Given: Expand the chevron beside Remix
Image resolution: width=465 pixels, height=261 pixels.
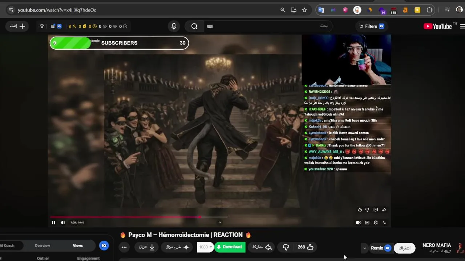Looking at the screenshot, I should 365,248.
